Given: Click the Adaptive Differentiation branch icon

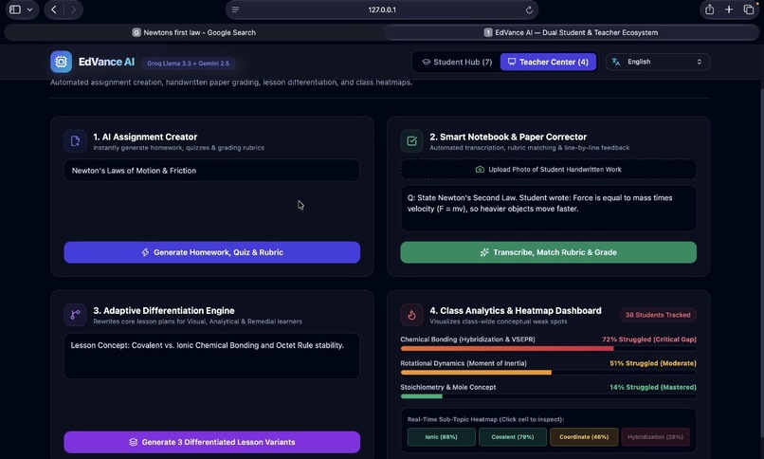Looking at the screenshot, I should (x=75, y=315).
